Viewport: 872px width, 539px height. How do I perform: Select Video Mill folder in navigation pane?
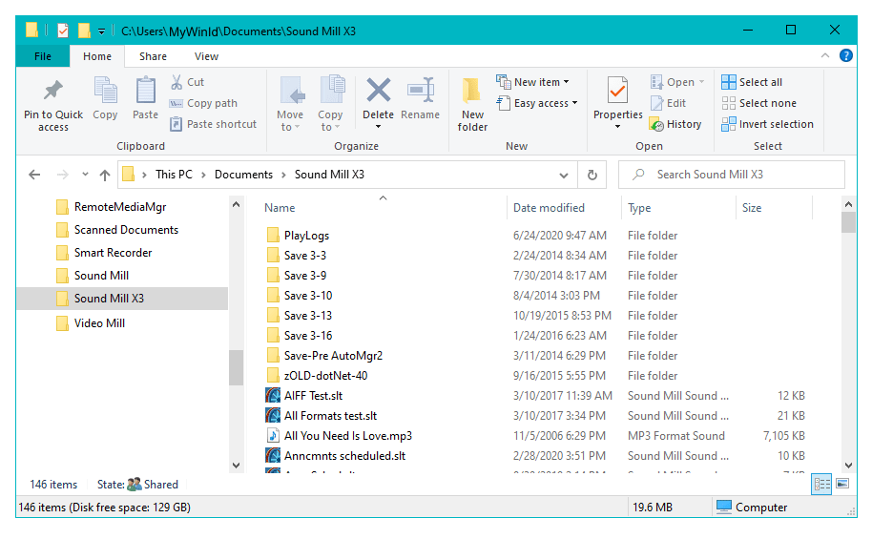click(91, 323)
